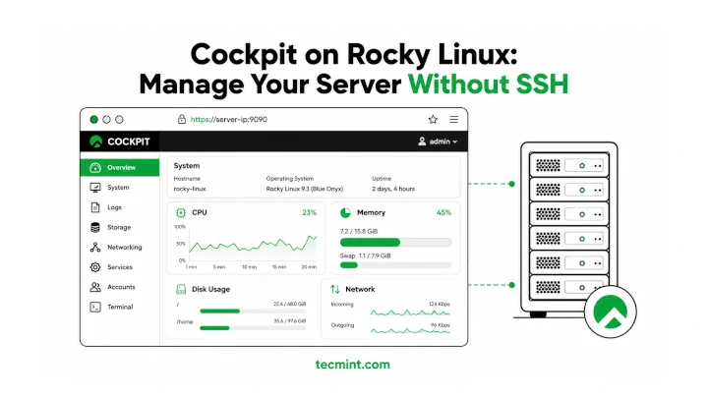Click the Incoming network sparkline
Screen dimensions: 708x398
click(410, 313)
